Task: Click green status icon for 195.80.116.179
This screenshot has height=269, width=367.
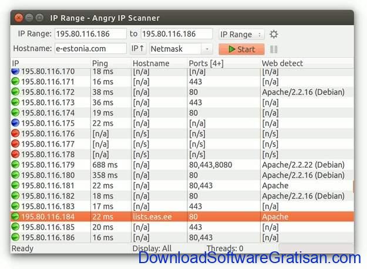Action: 15,164
